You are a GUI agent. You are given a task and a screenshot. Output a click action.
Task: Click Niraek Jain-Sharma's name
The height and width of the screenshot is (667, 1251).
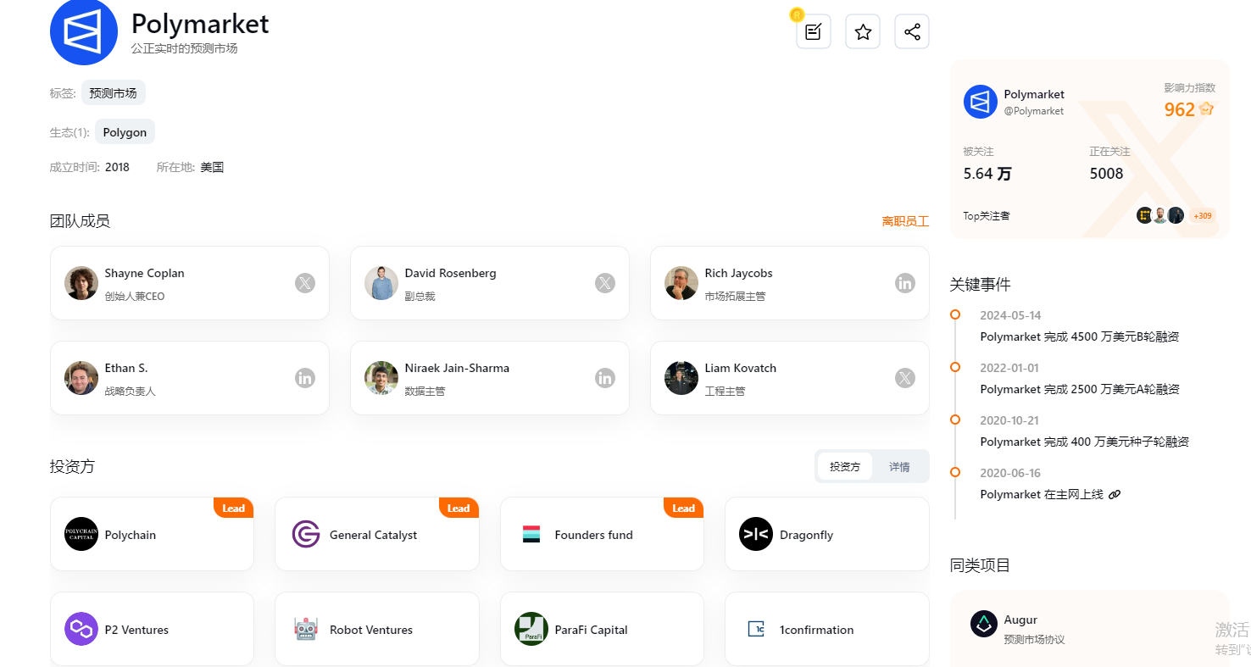tap(457, 368)
